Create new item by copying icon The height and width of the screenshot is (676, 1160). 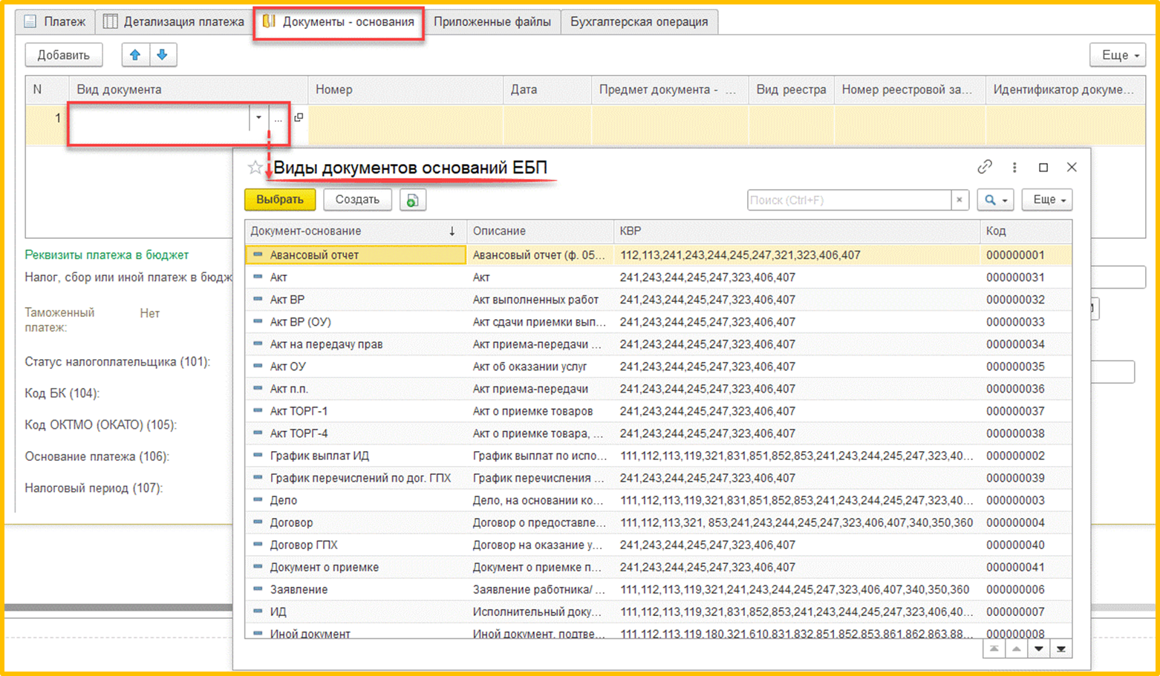point(413,200)
